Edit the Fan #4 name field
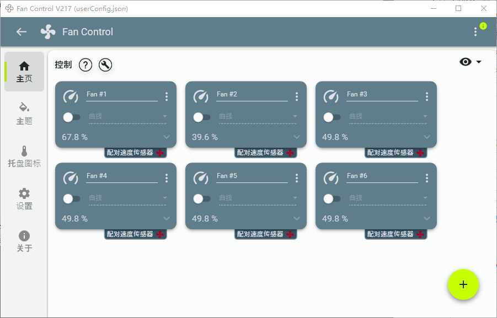The image size is (497, 318). [x=122, y=176]
